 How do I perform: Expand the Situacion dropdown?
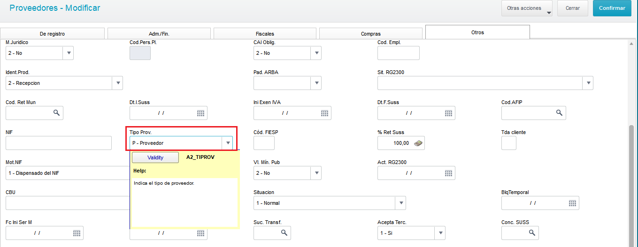[x=400, y=203]
